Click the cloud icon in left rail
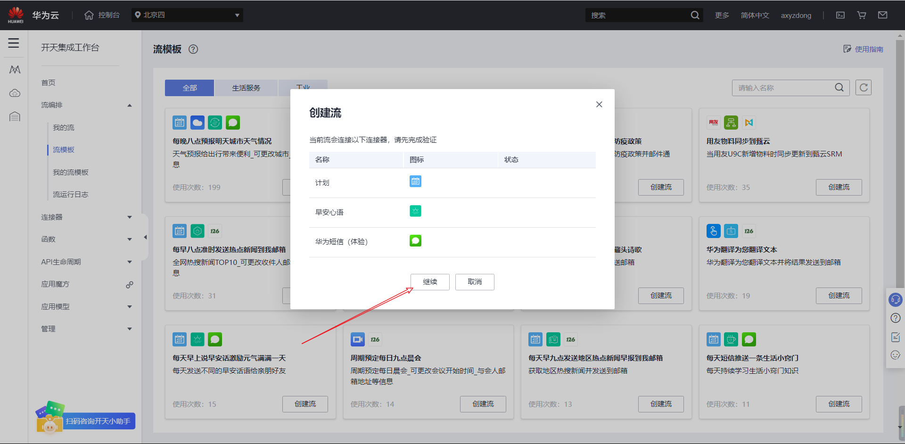Image resolution: width=905 pixels, height=444 pixels. 15,93
